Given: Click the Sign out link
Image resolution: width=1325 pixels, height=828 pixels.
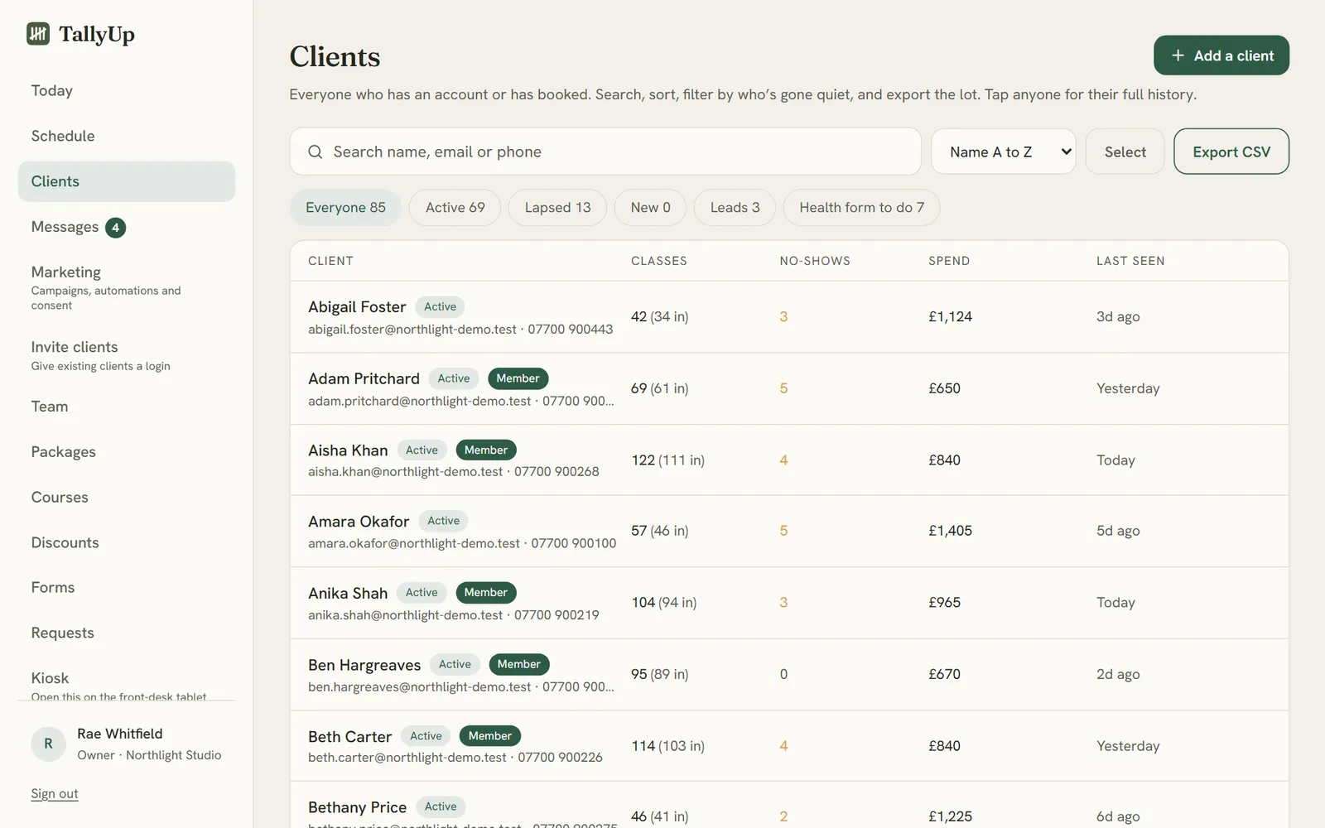Looking at the screenshot, I should pyautogui.click(x=55, y=793).
